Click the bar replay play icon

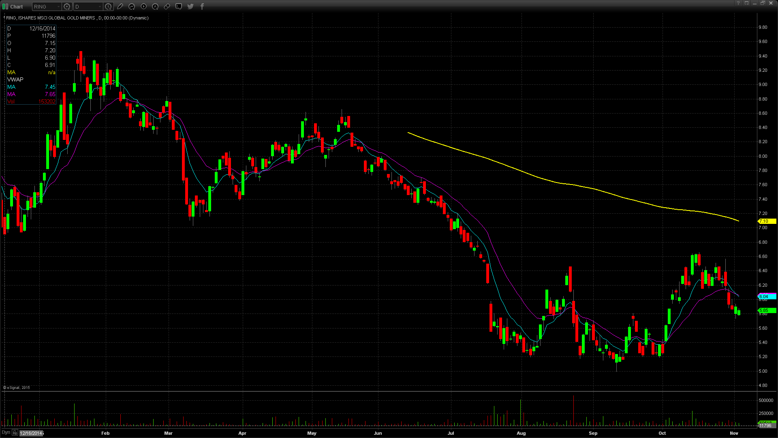pyautogui.click(x=143, y=6)
